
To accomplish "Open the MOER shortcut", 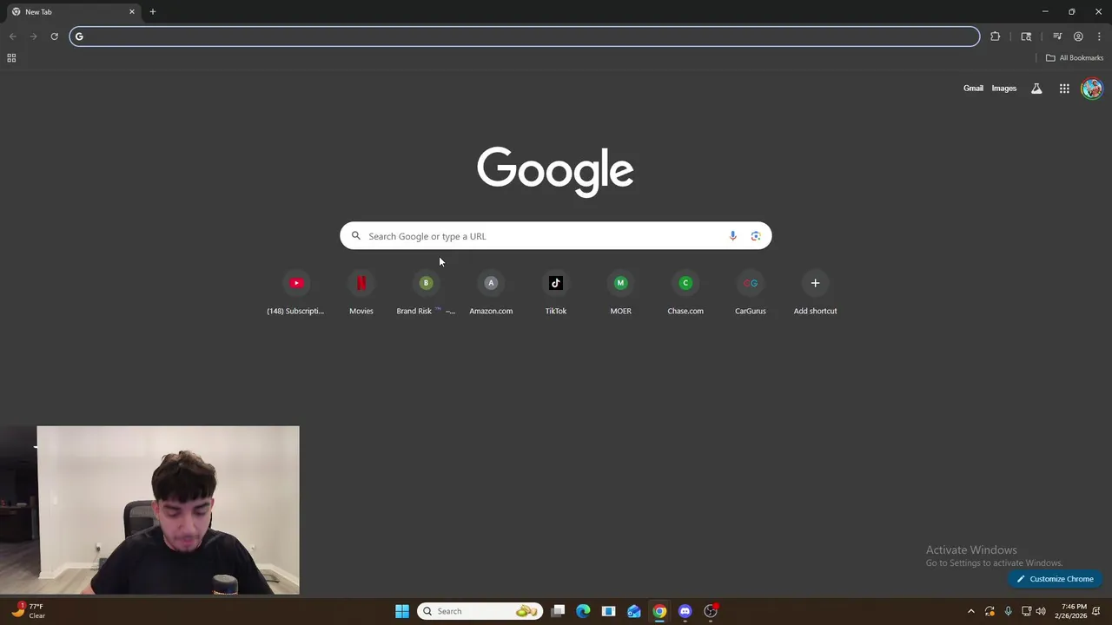I will tap(620, 293).
